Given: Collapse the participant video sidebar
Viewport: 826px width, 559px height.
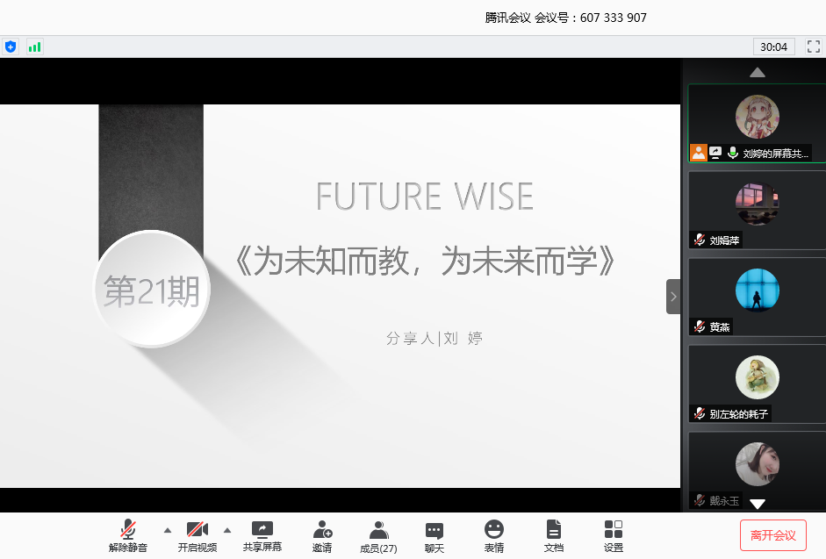Looking at the screenshot, I should pos(673,297).
